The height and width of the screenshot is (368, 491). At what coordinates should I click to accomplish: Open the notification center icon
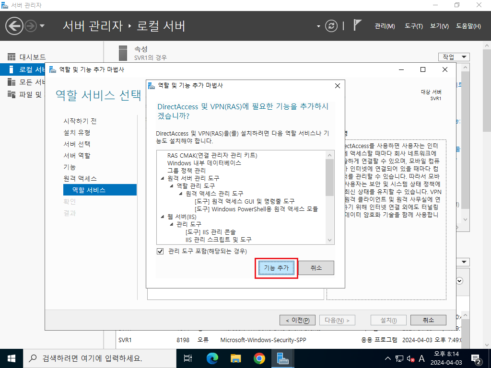[477, 359]
